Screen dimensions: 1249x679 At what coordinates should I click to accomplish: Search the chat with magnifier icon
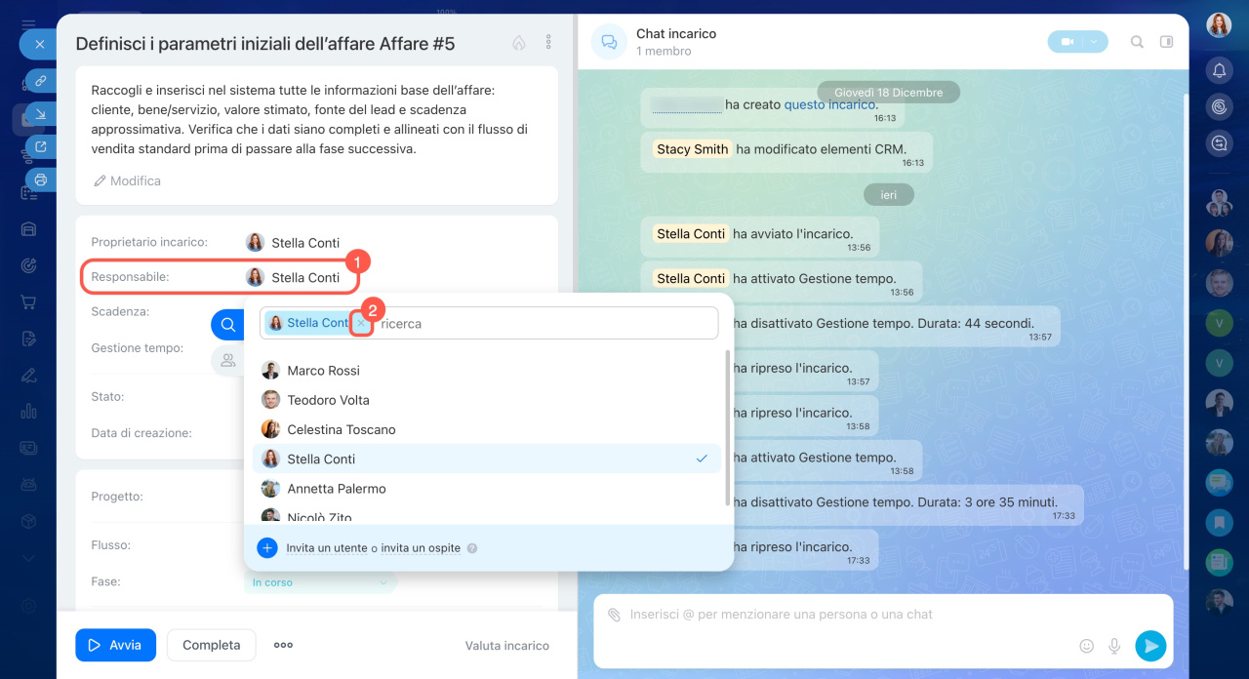tap(1137, 42)
